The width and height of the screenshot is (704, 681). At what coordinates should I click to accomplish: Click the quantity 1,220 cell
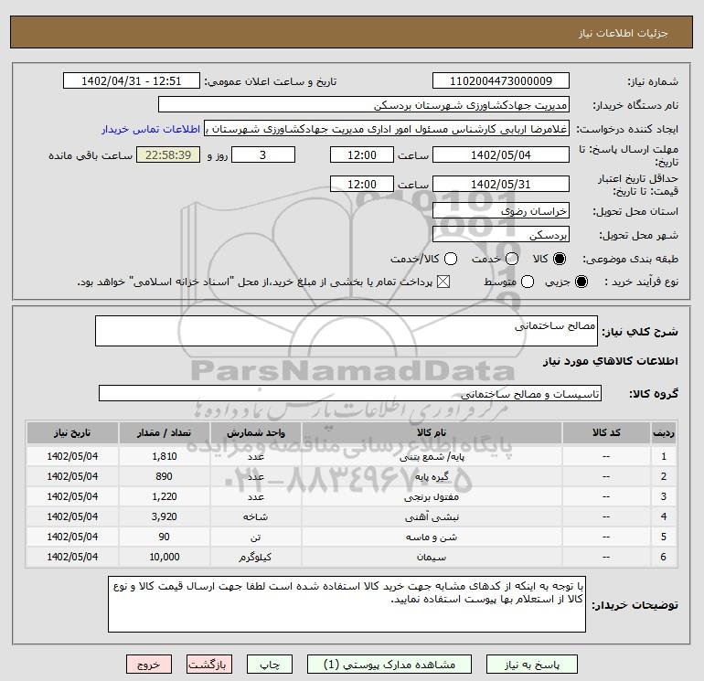pyautogui.click(x=165, y=496)
